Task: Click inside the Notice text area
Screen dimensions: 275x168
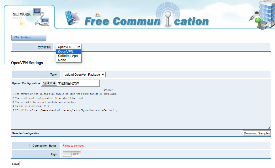Action: 141,108
